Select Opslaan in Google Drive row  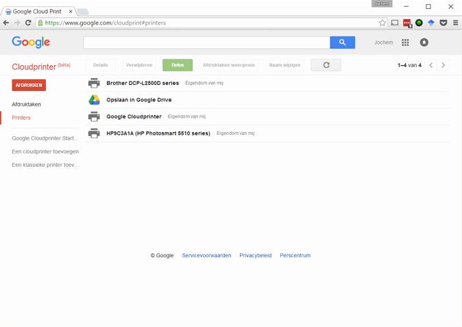coord(267,100)
